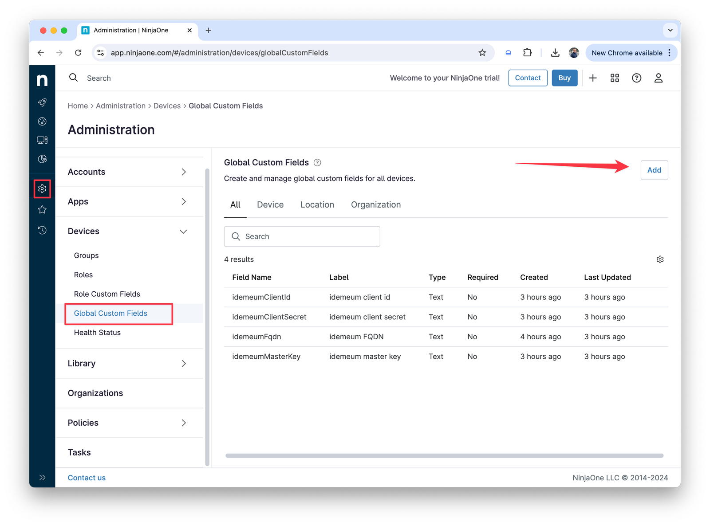Collapse the Devices section in sidebar
Image resolution: width=710 pixels, height=526 pixels.
click(183, 231)
